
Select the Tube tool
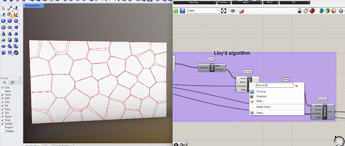click(16, 40)
